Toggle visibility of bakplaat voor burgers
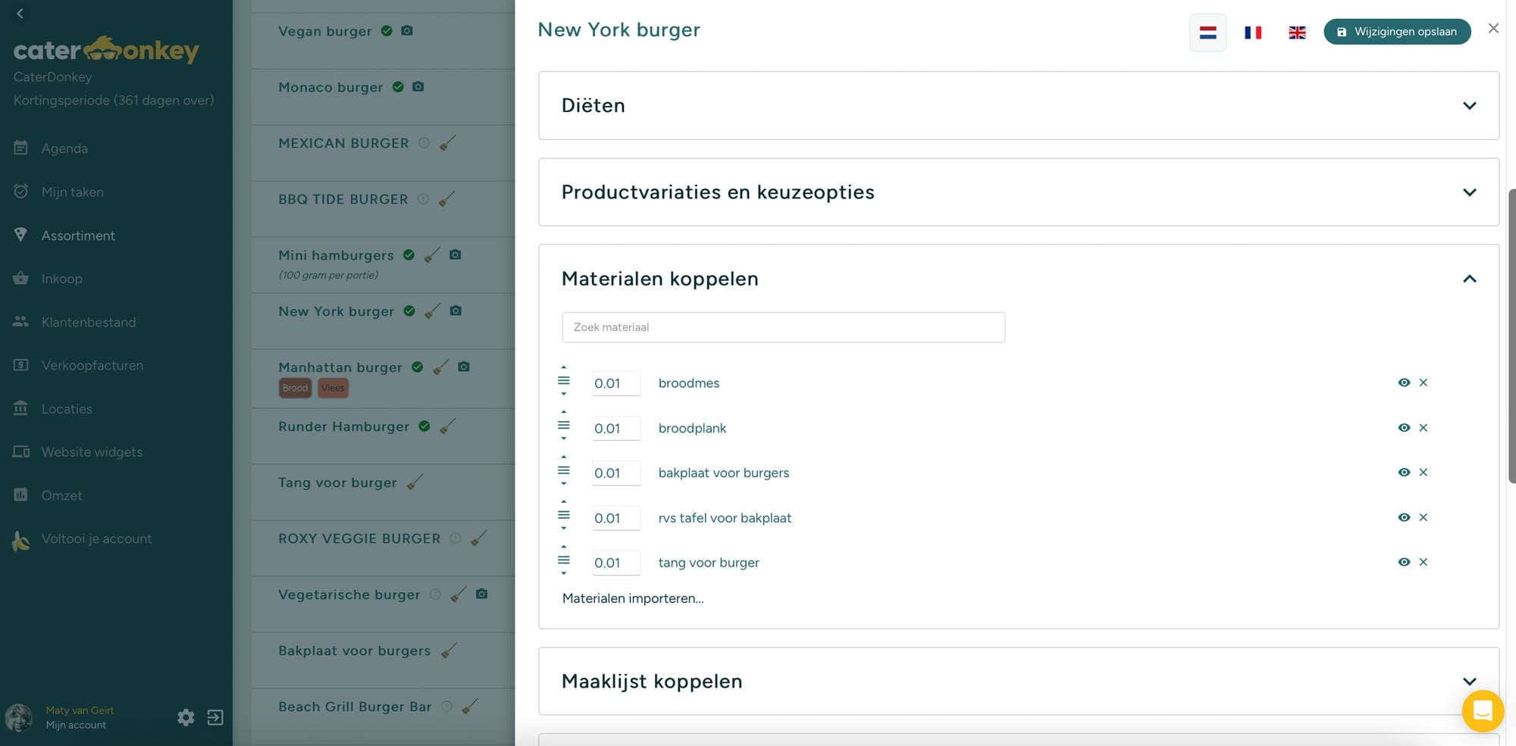 pos(1404,473)
